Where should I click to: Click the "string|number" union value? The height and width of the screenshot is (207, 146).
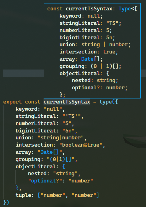[x=61, y=138]
